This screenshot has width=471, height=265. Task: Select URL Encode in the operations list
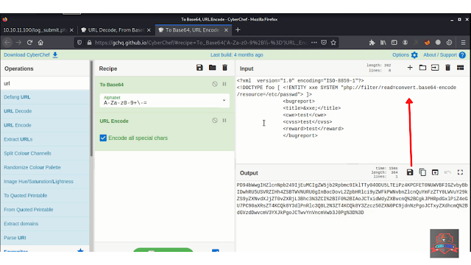[x=45, y=125]
